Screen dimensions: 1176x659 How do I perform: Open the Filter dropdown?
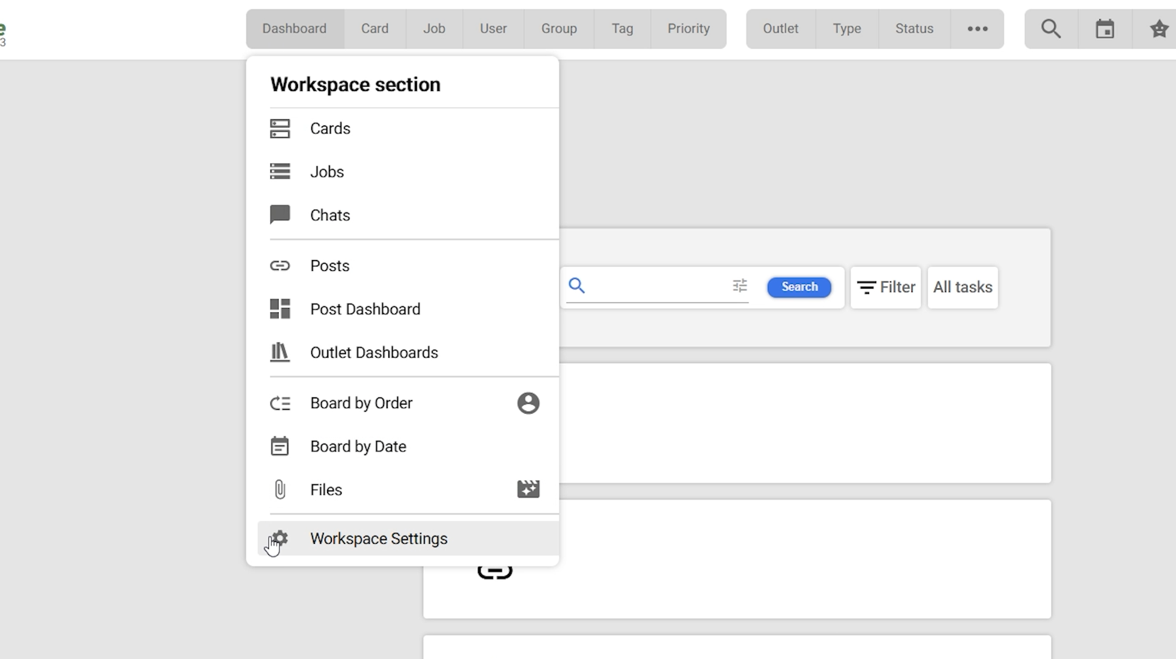pyautogui.click(x=885, y=287)
